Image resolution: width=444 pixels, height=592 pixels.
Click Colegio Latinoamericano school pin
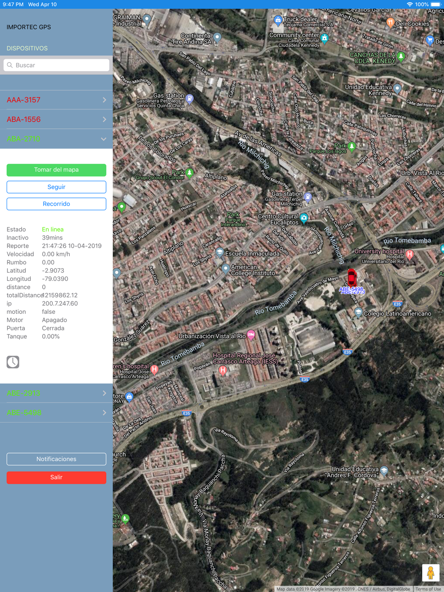pyautogui.click(x=358, y=312)
